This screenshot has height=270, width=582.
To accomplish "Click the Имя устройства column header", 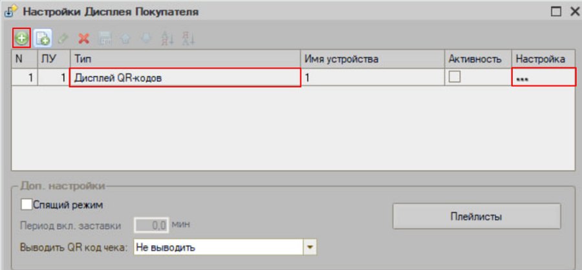I will point(372,59).
